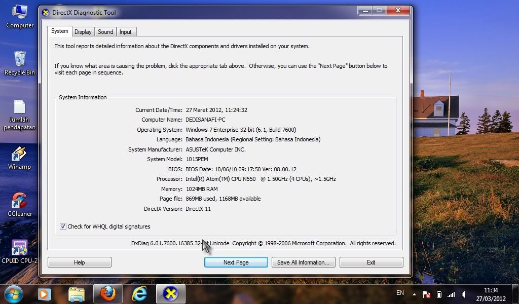Open the clock showing 11:34
This screenshot has height=304, width=519.
491,294
